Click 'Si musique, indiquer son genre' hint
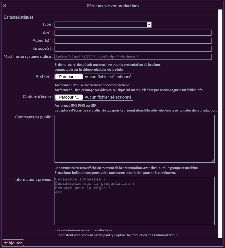Screen dimensions: 225x248 115,173
